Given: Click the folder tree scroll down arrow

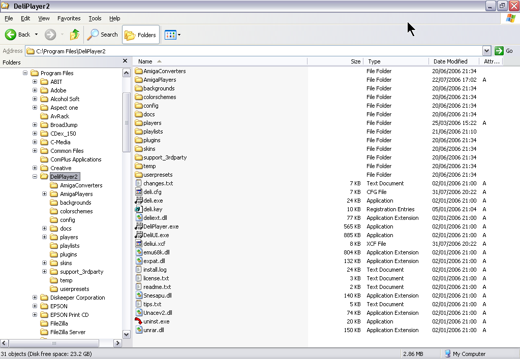Looking at the screenshot, I should pos(127,335).
